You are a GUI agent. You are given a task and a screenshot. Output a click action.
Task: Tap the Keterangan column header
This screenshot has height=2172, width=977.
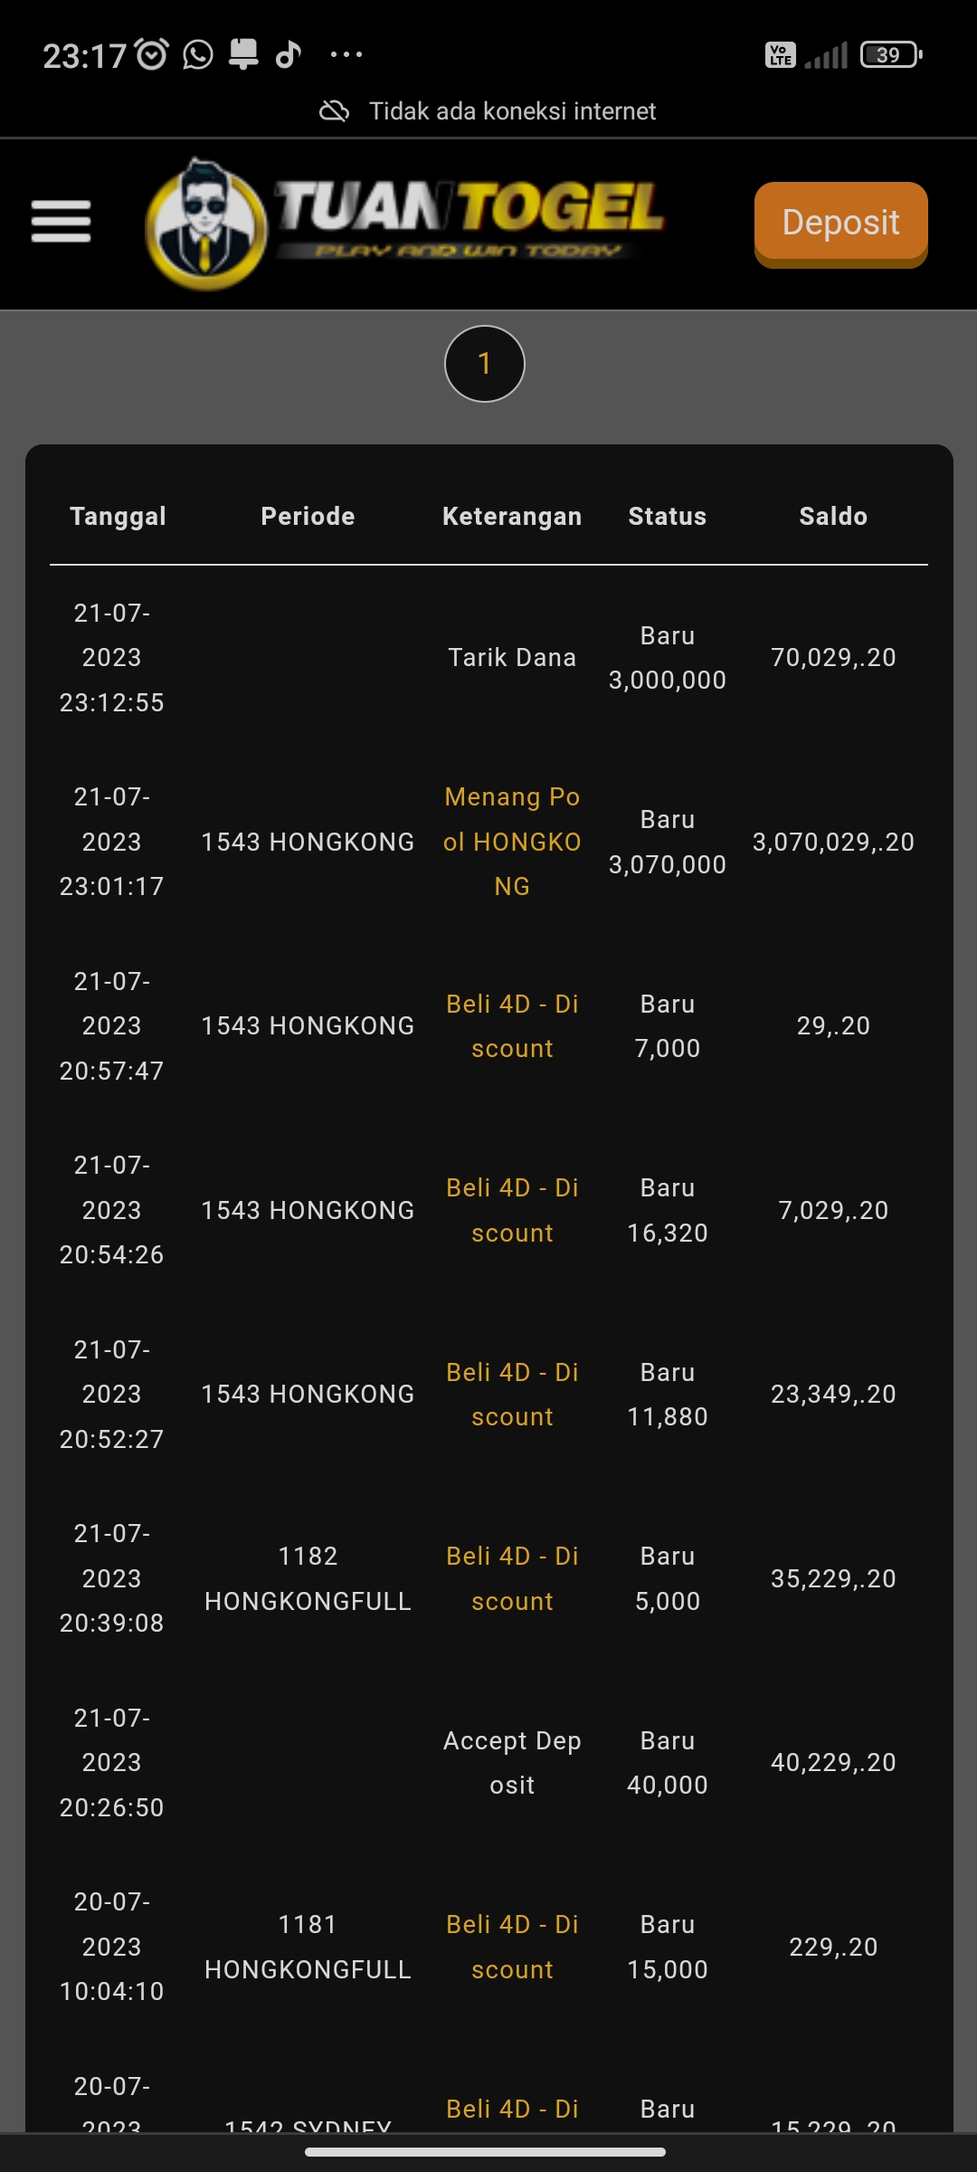click(x=512, y=516)
